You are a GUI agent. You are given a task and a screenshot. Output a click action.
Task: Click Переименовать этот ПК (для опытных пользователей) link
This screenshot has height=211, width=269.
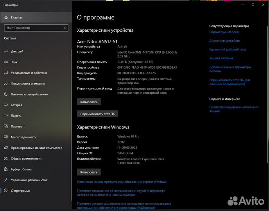coord(230,82)
